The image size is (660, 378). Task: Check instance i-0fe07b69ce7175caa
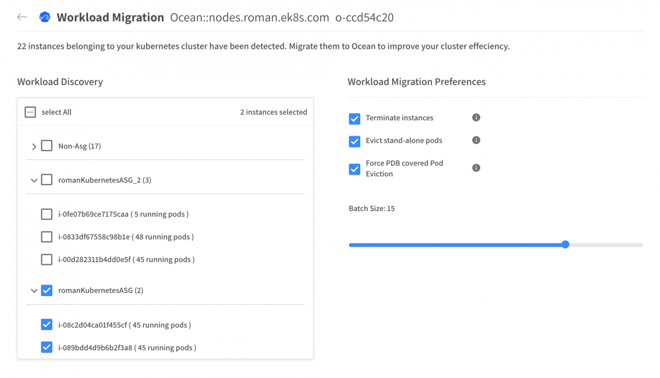(47, 214)
